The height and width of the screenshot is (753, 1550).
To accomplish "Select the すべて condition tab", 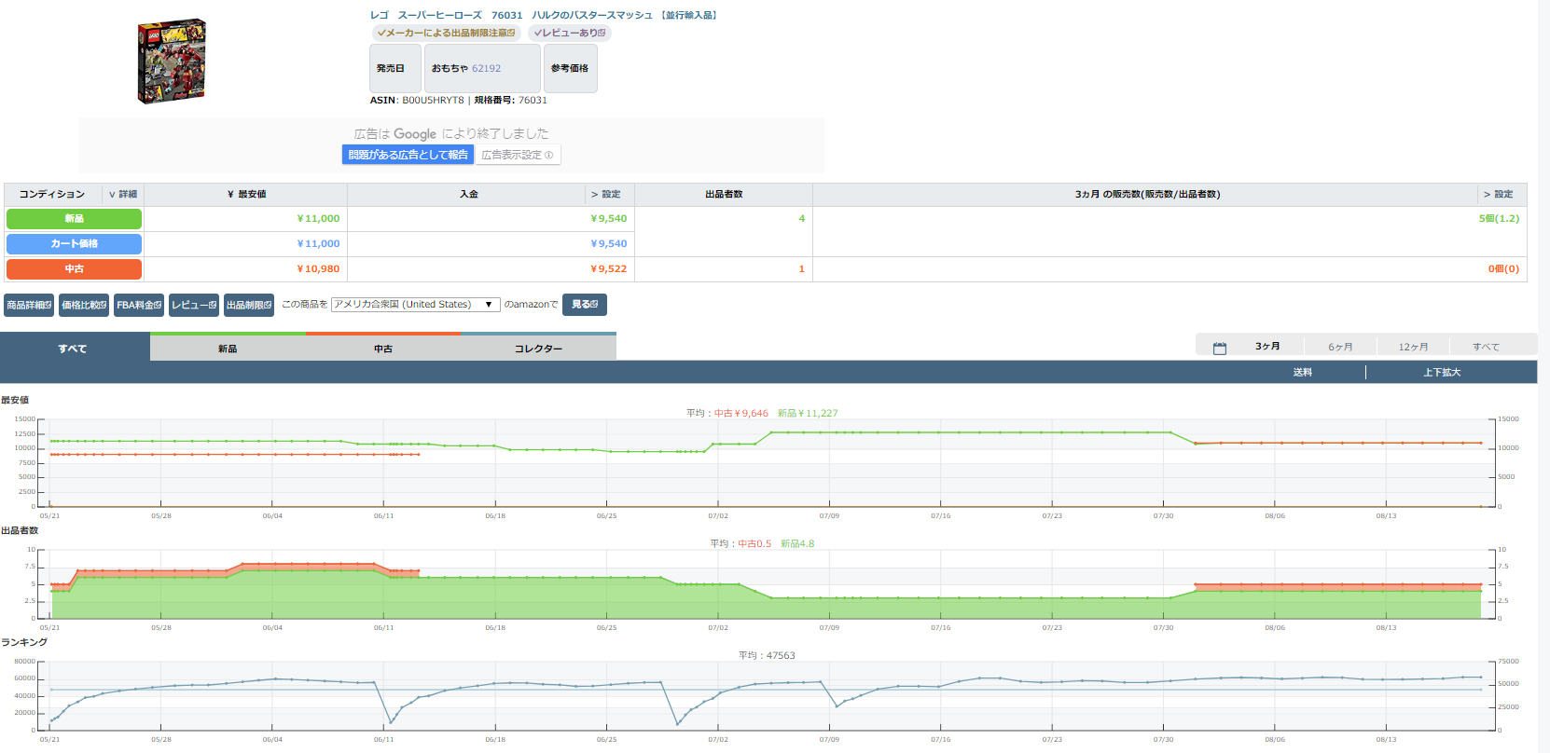I will click(75, 348).
